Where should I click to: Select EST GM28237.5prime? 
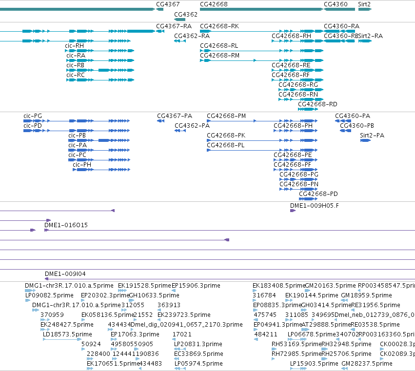367,364
